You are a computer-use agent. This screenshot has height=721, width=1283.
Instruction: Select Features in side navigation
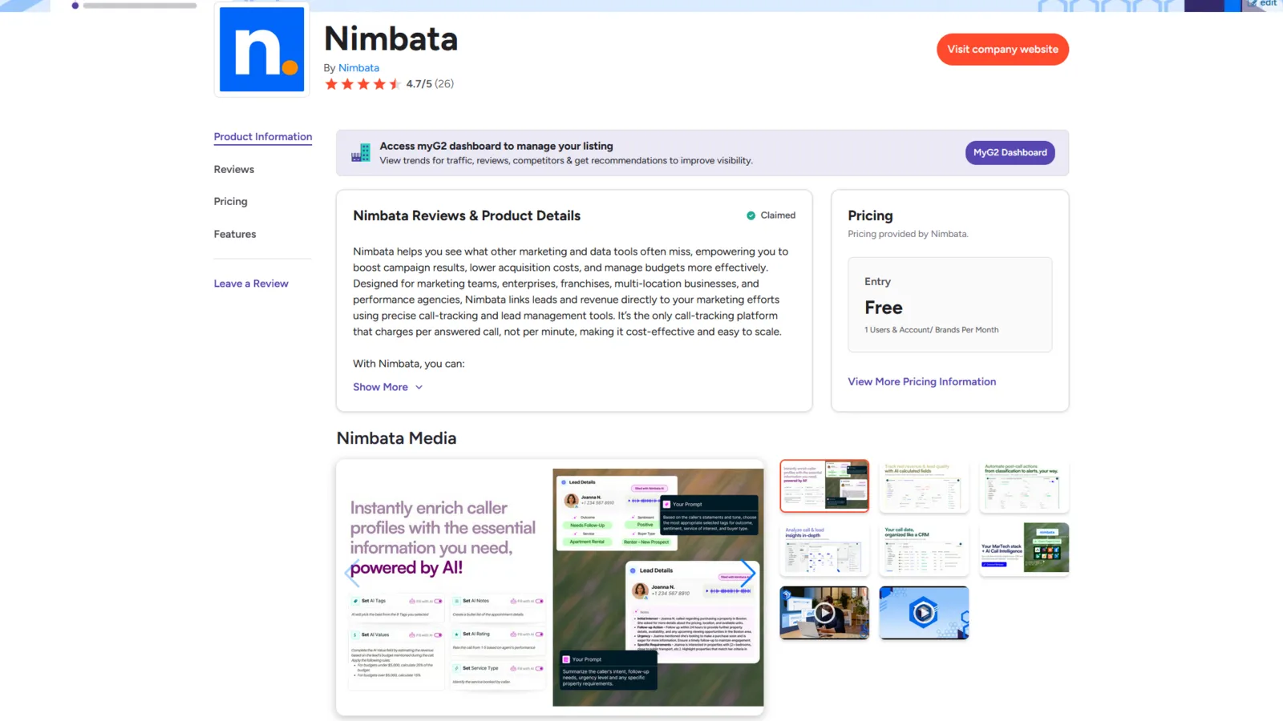pos(235,235)
